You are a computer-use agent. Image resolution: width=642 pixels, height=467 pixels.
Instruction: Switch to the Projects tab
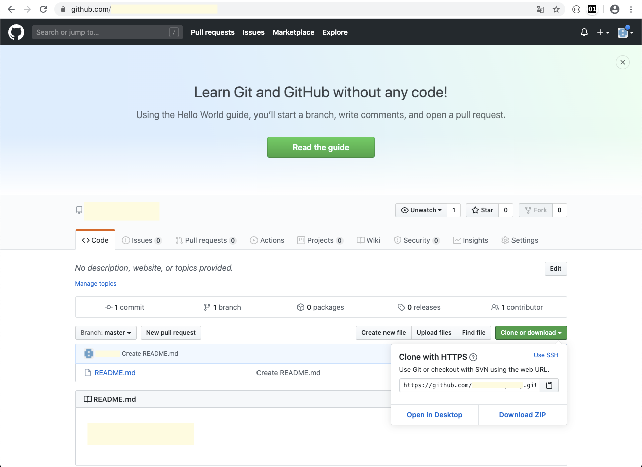coord(320,240)
